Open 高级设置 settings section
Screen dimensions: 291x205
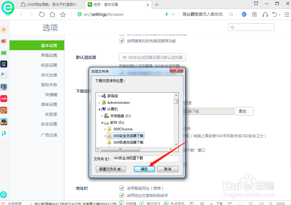tap(49, 104)
